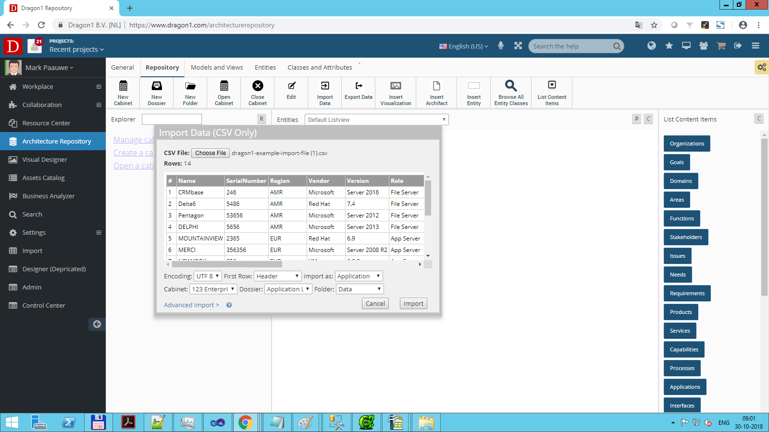Open the settings gears at top right
Image resolution: width=769 pixels, height=432 pixels.
(762, 67)
